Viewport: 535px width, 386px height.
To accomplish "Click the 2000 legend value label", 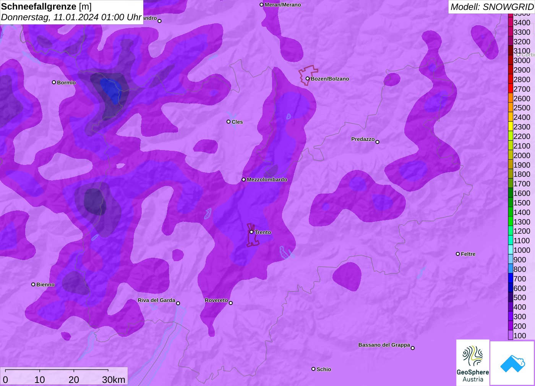I will click(x=522, y=155).
